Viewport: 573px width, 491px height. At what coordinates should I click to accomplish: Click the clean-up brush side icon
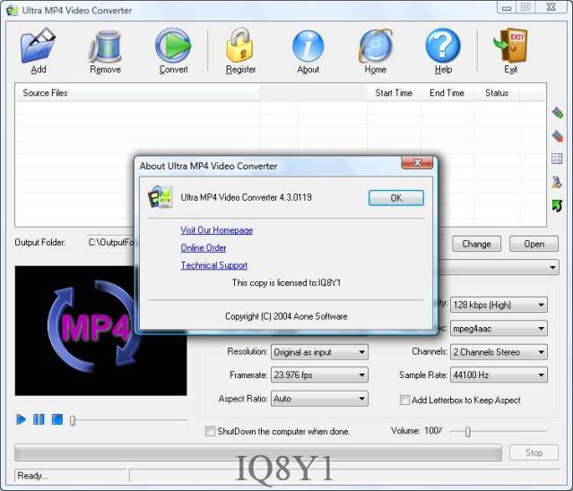557,182
